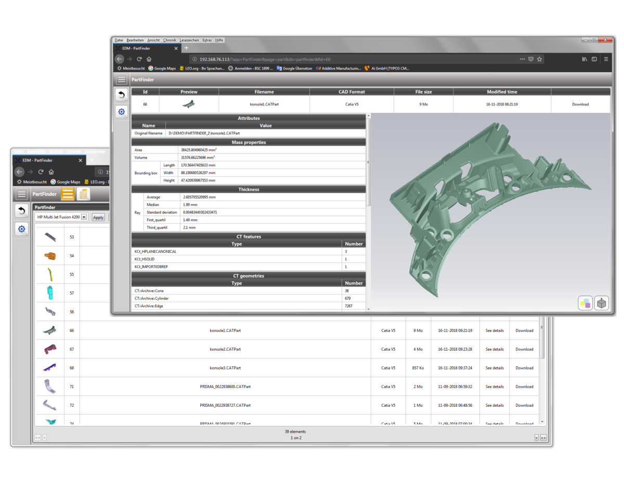Download the konsole2.CATPart file

point(524,349)
